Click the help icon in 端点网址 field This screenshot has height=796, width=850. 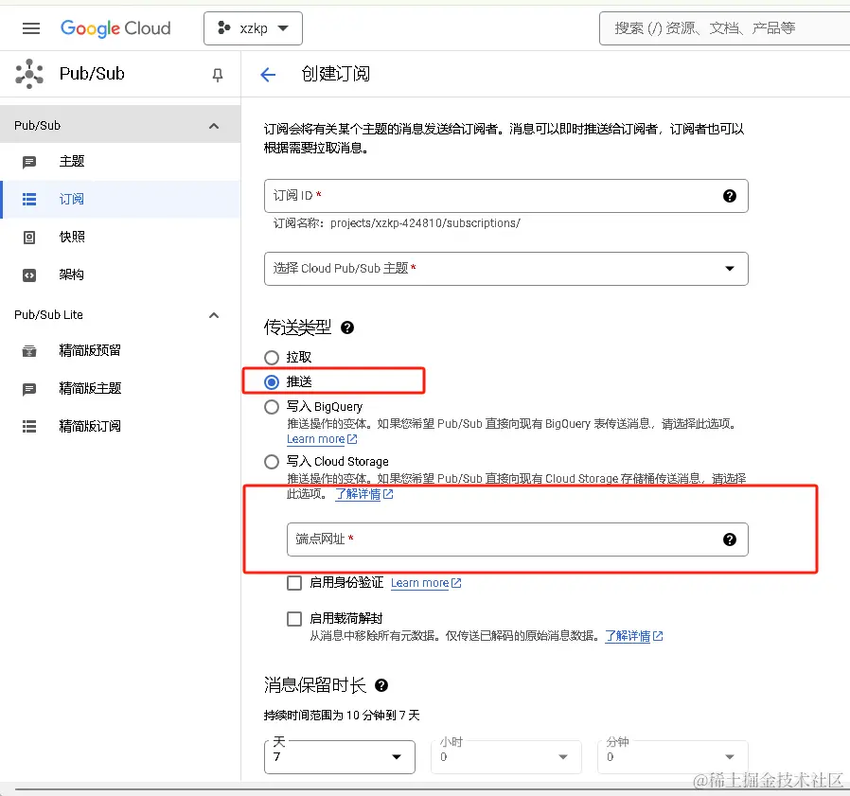[730, 540]
